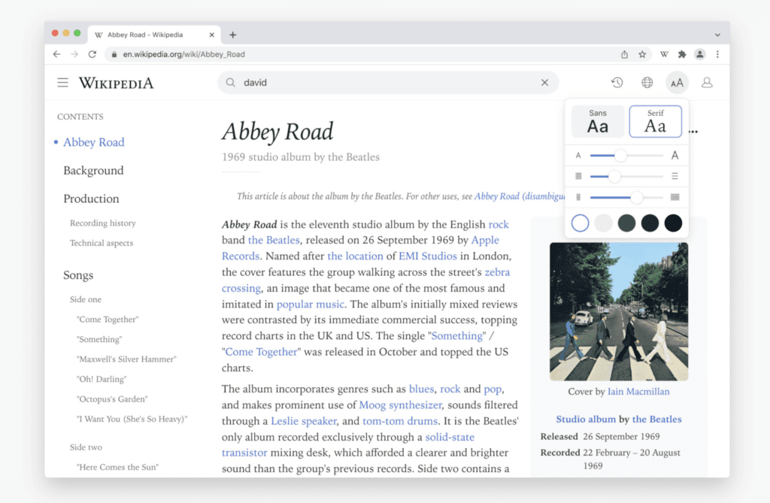Click the padlock icon in the address bar

click(x=114, y=55)
